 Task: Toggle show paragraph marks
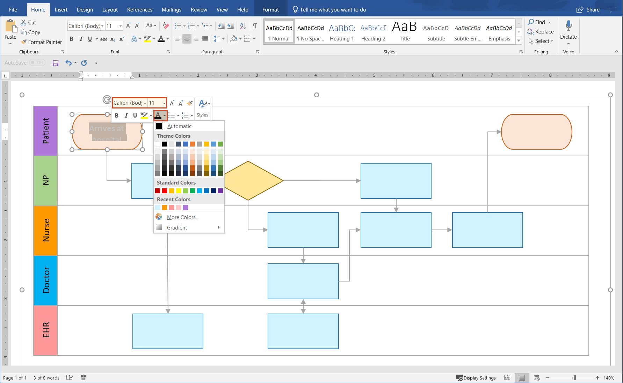tap(254, 26)
